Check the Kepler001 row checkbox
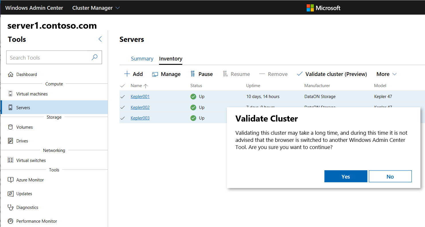The width and height of the screenshot is (425, 227). click(123, 97)
